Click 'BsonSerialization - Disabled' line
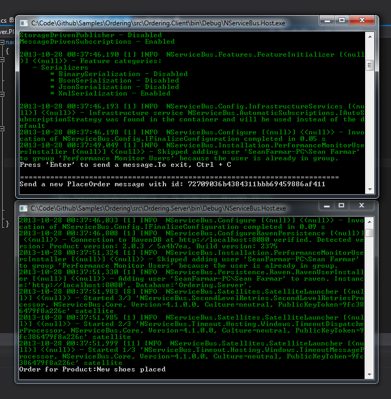391x399 pixels. point(115,80)
